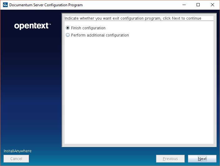Click the 'Finish configuration' label text
220x166 pixels.
click(x=88, y=28)
